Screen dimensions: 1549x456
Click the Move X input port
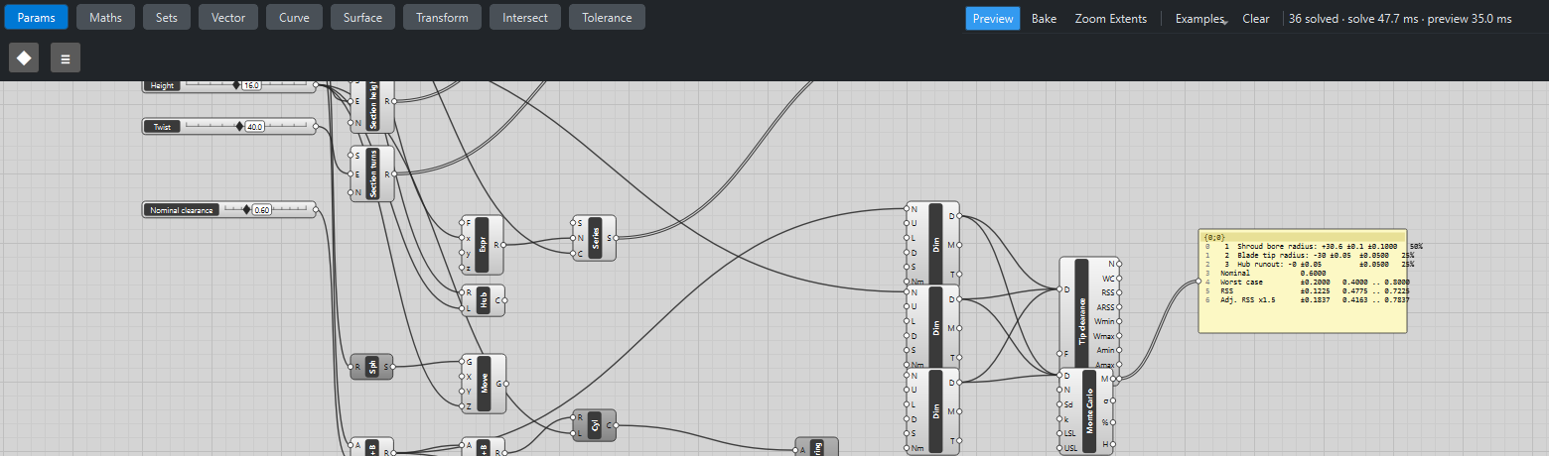pos(461,377)
